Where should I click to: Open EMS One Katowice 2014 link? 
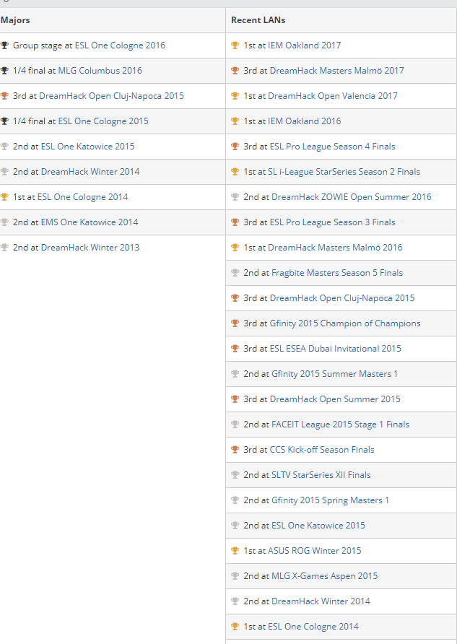[x=90, y=222]
